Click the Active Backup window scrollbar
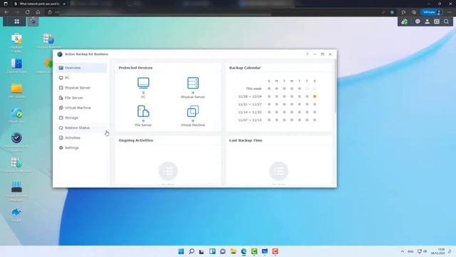 [335, 86]
